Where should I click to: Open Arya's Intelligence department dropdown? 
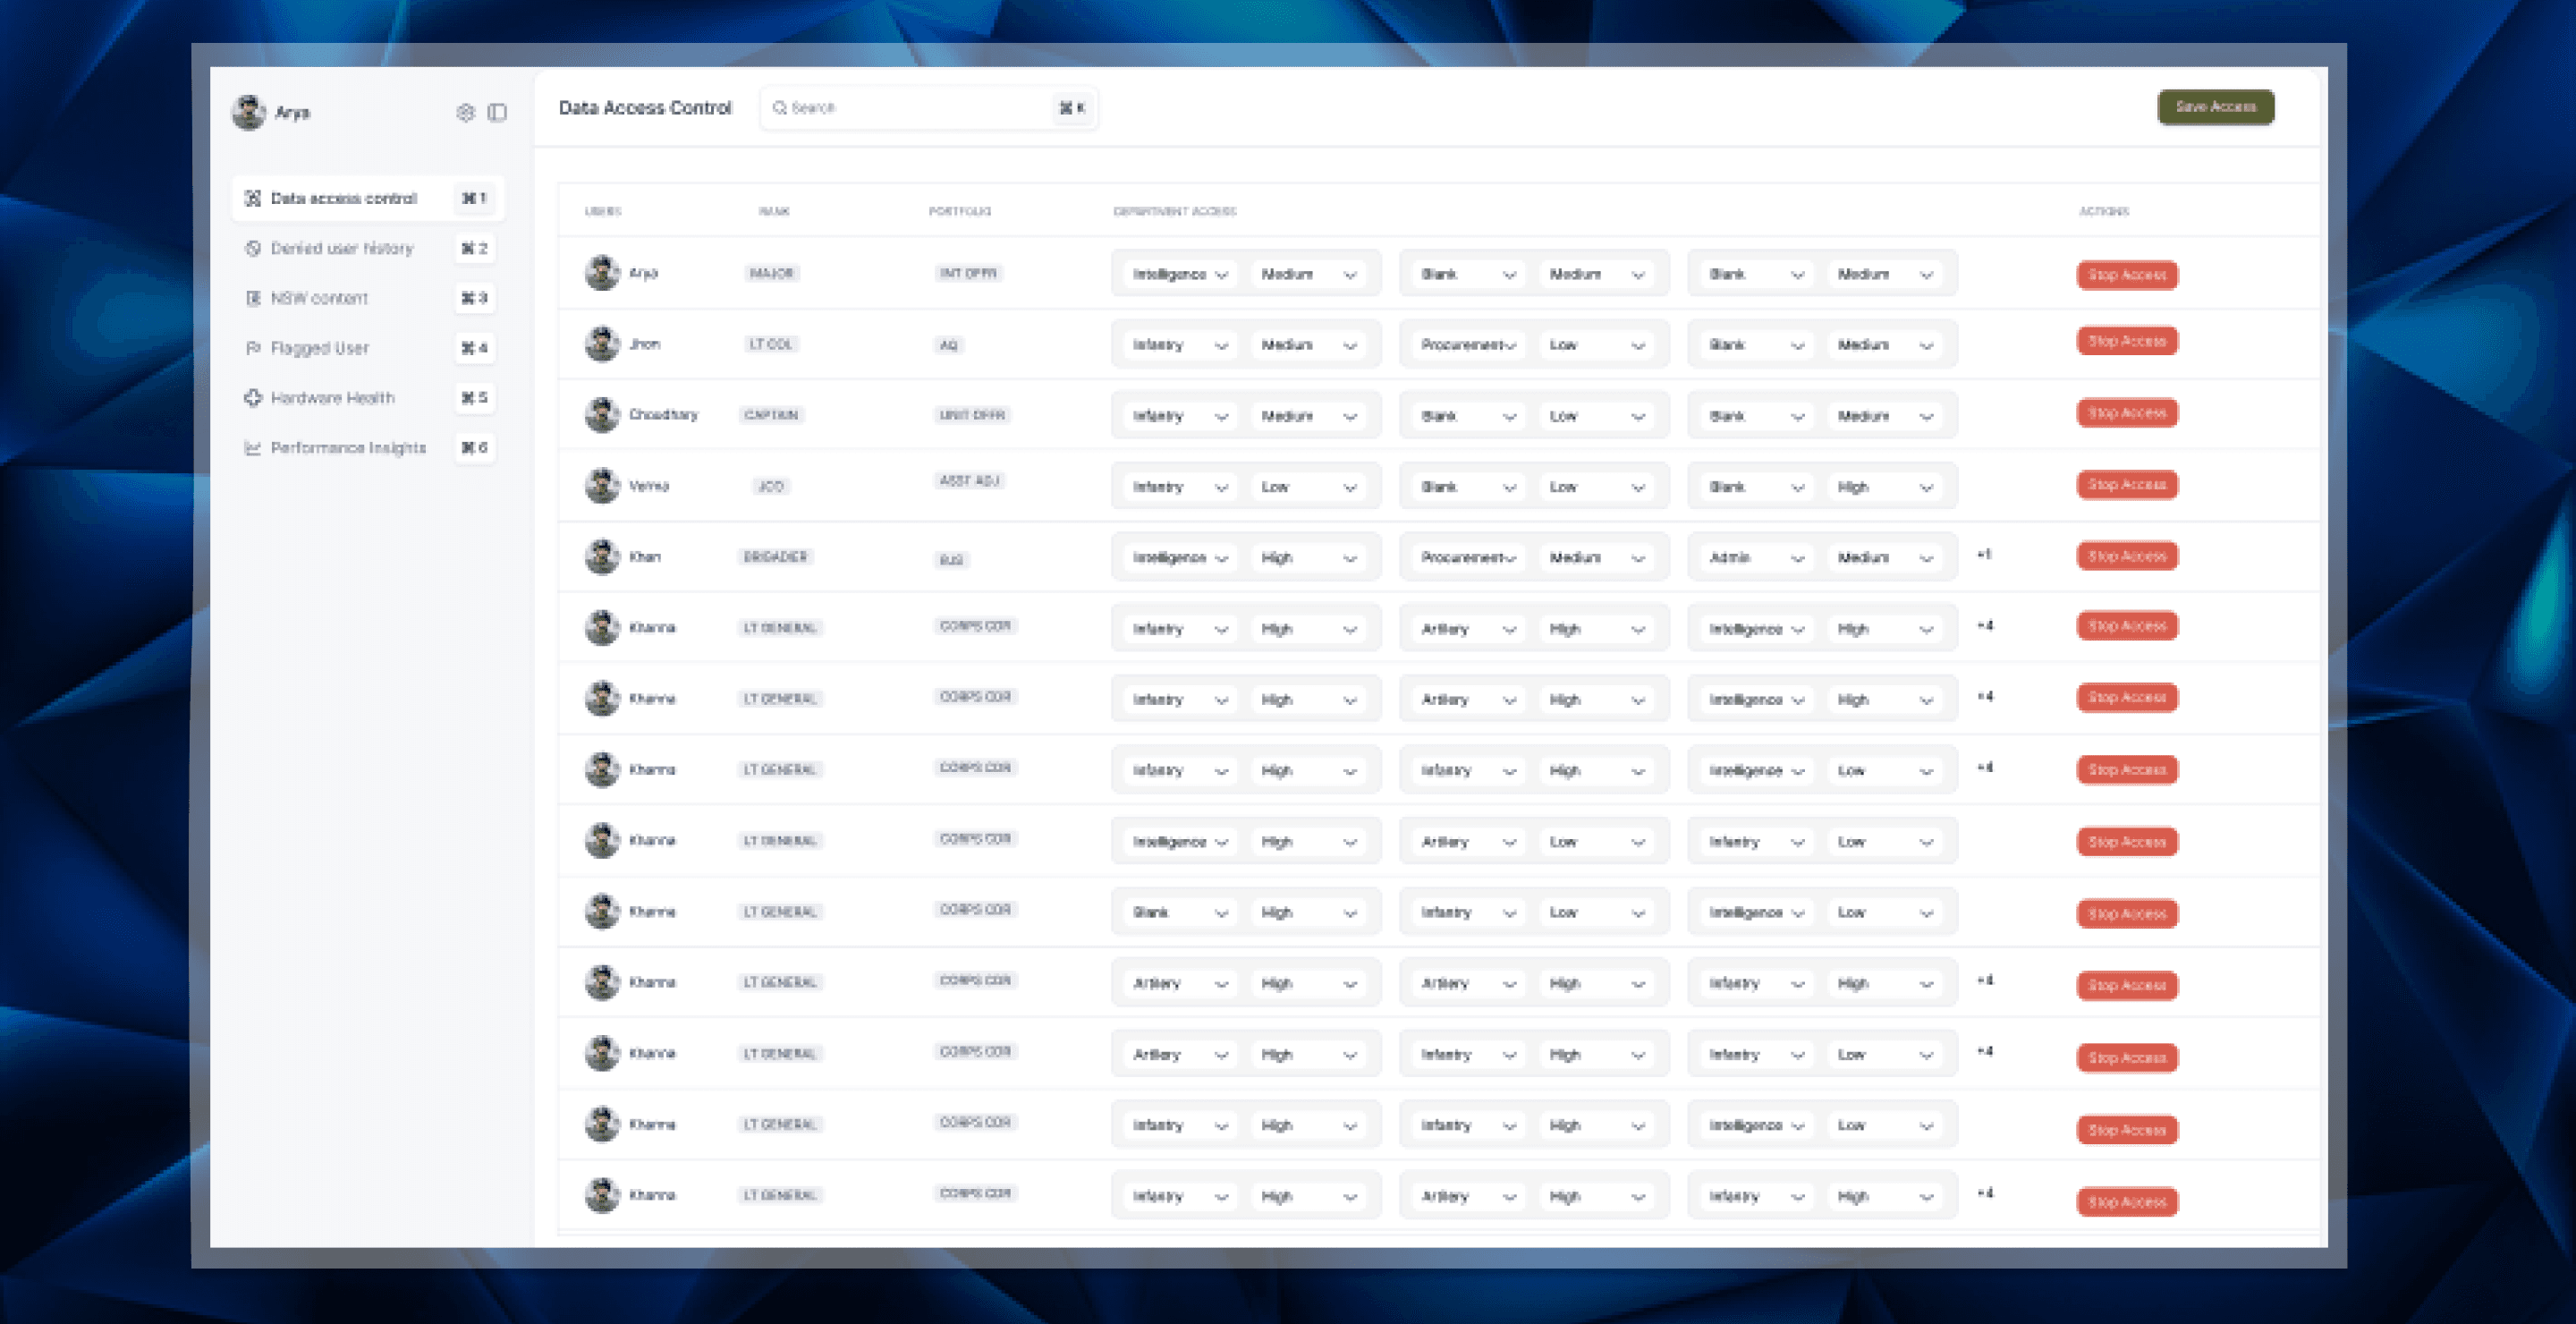point(1179,274)
